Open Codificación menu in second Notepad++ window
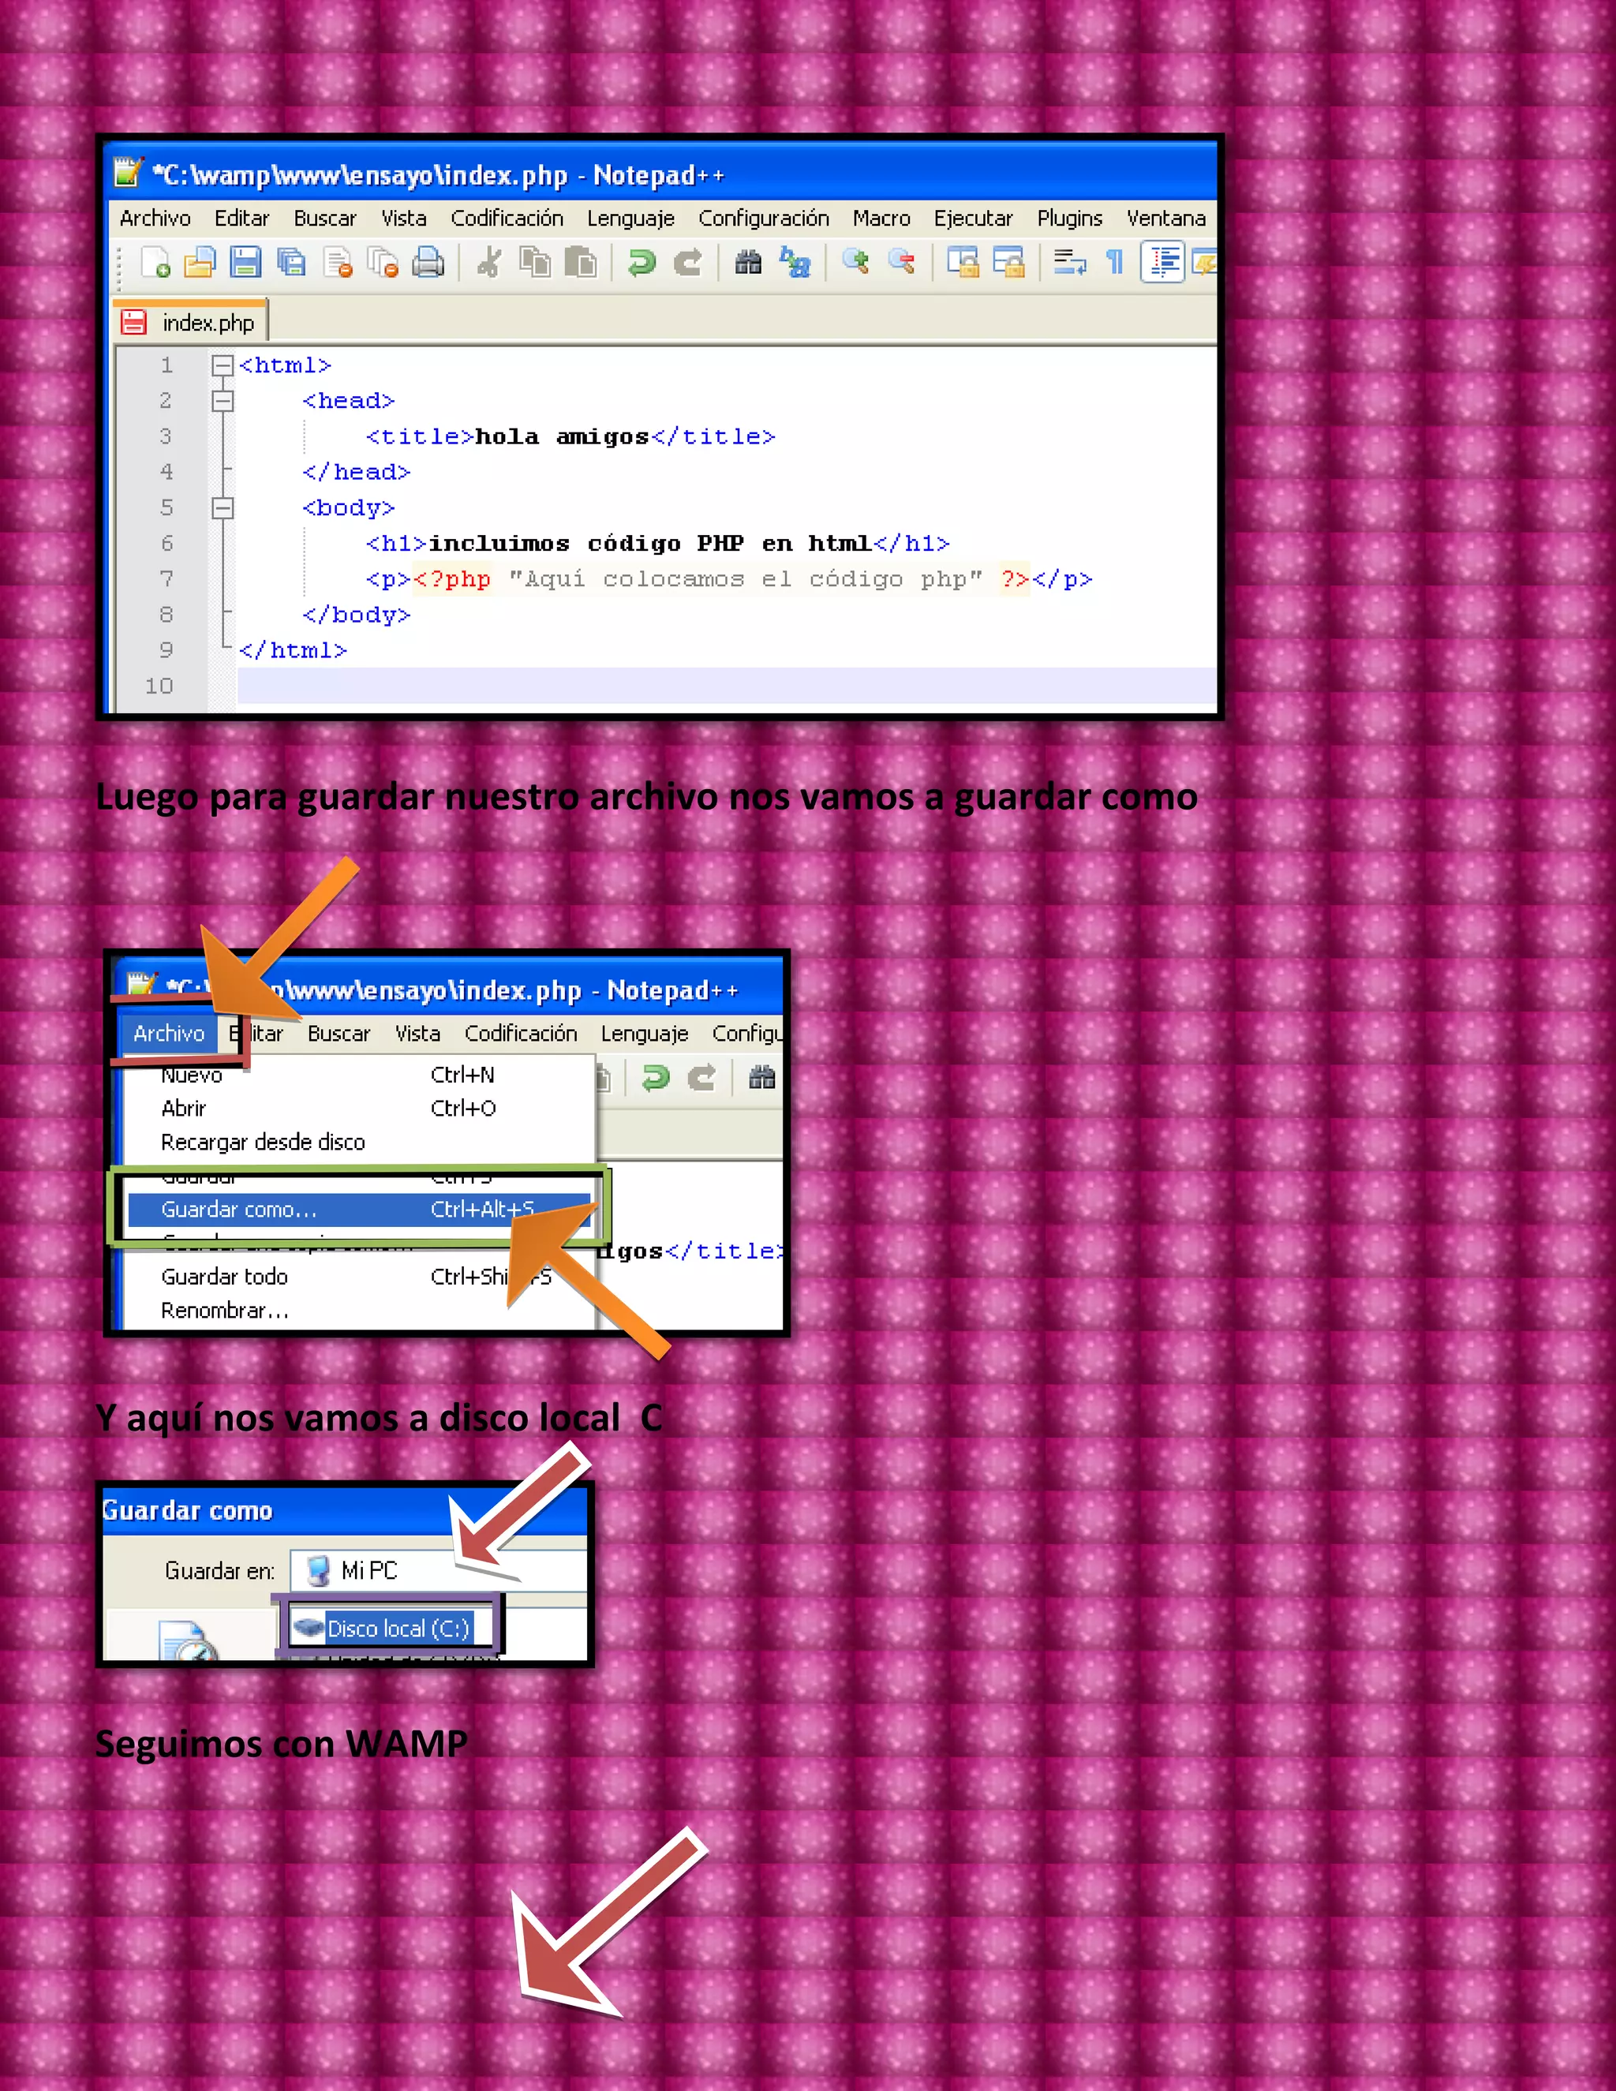The image size is (1616, 2091). [521, 1034]
